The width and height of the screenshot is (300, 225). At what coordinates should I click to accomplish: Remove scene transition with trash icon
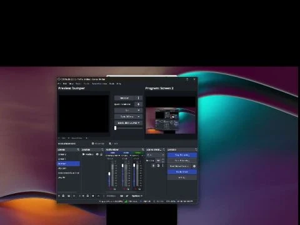point(158,166)
